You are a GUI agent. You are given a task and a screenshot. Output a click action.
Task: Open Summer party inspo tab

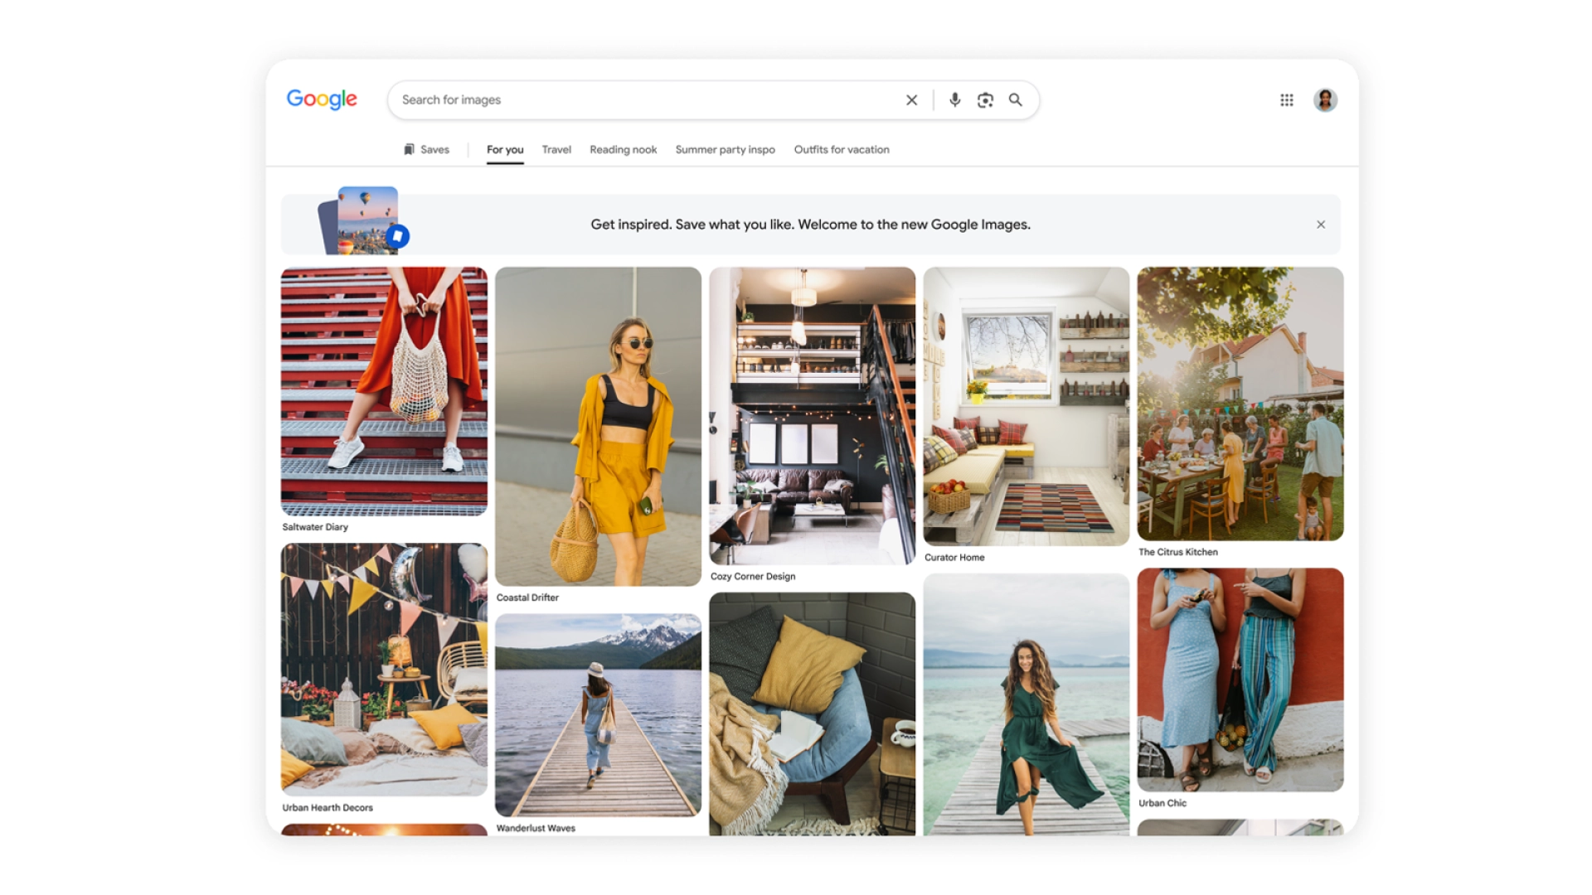pyautogui.click(x=726, y=150)
